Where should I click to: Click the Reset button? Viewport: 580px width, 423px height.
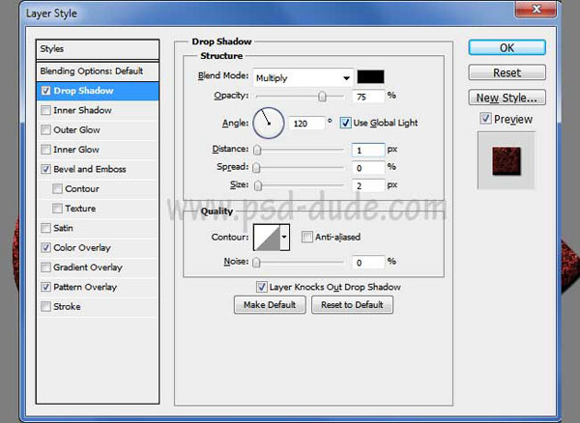coord(507,72)
